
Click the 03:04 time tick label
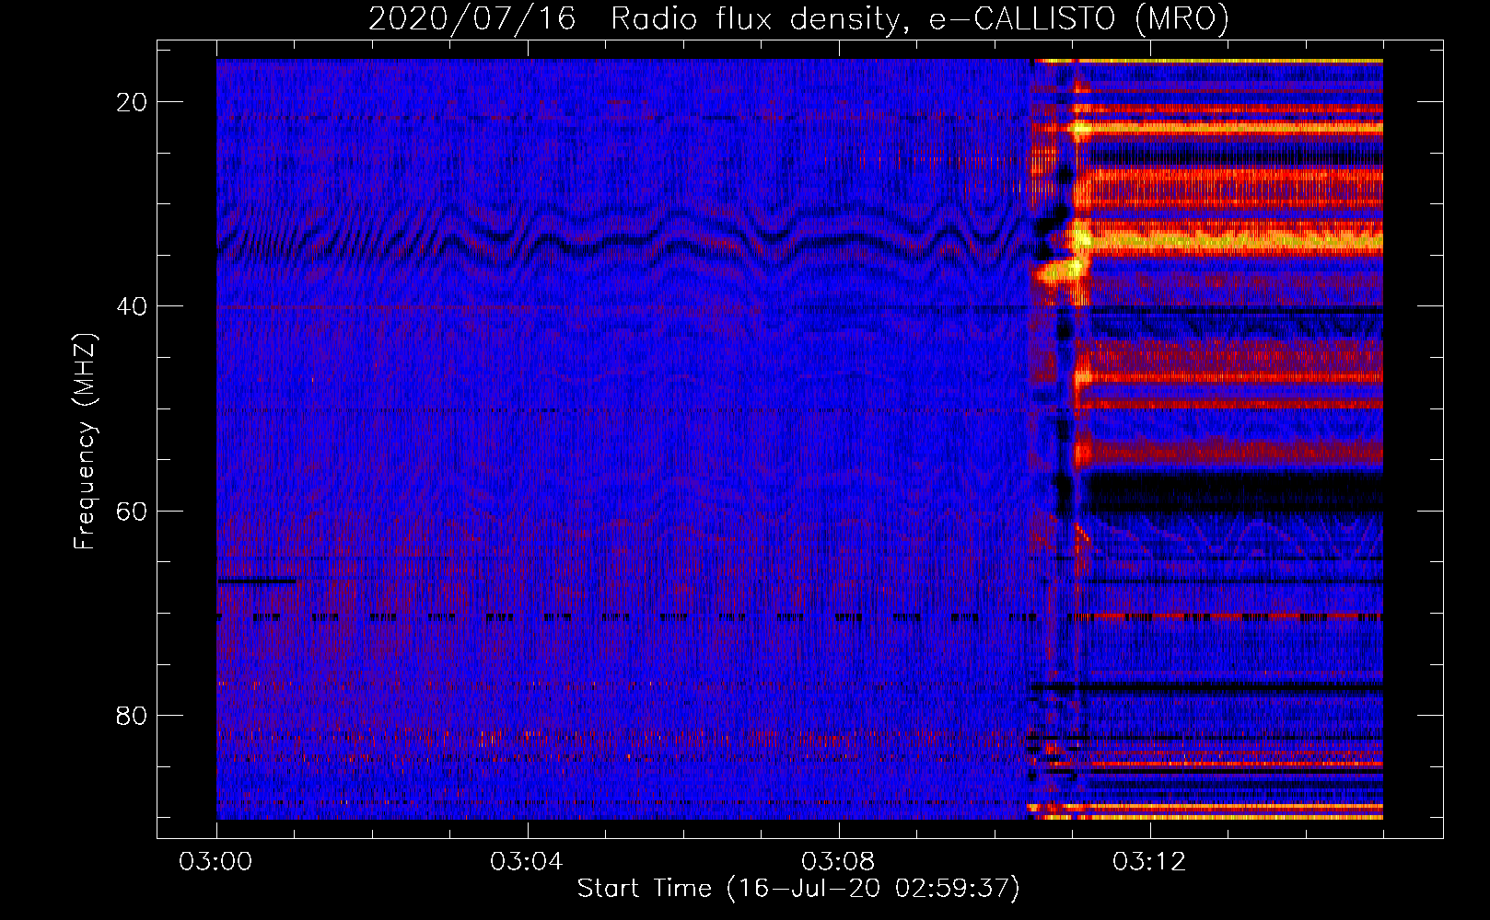[x=528, y=862]
